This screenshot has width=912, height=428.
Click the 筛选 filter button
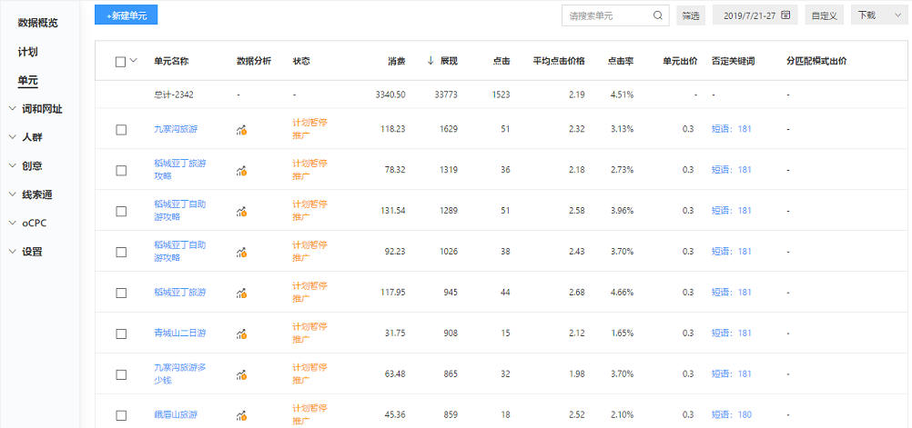tap(691, 15)
